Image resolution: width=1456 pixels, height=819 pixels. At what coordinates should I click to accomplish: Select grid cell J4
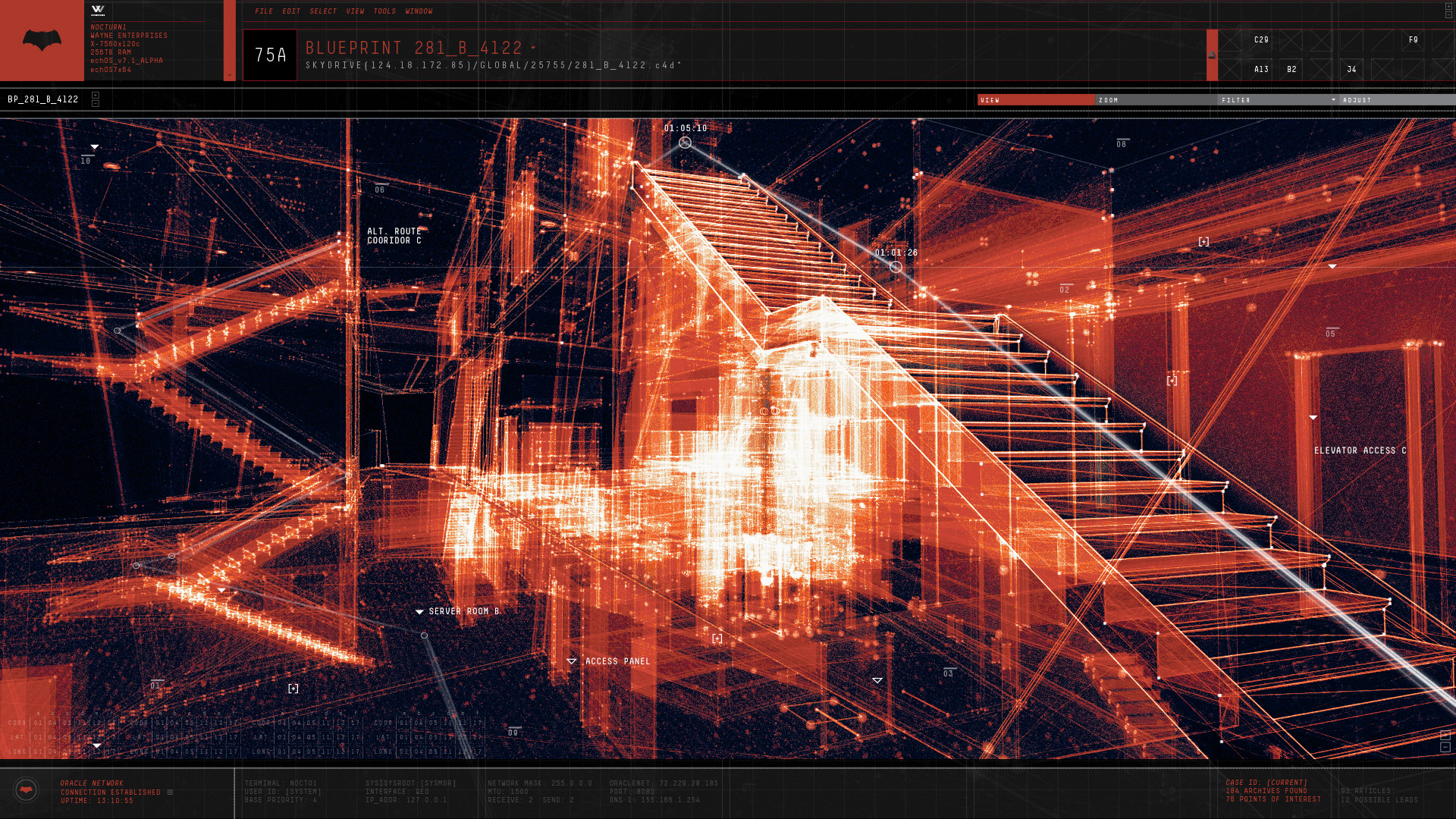click(1351, 70)
